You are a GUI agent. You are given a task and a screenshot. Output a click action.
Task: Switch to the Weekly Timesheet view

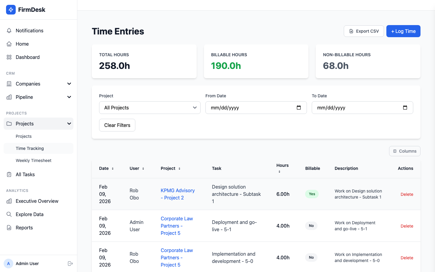point(34,160)
